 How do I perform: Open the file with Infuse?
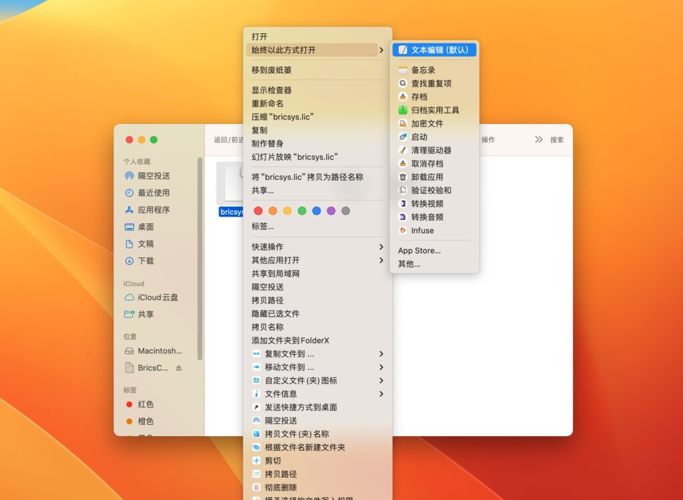423,231
